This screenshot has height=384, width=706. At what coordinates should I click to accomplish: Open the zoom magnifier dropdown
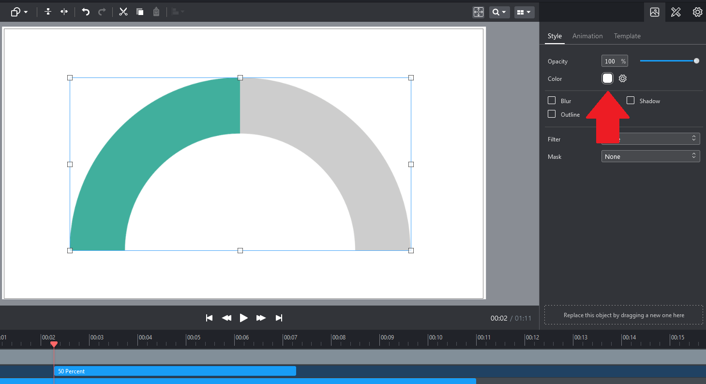pyautogui.click(x=499, y=12)
